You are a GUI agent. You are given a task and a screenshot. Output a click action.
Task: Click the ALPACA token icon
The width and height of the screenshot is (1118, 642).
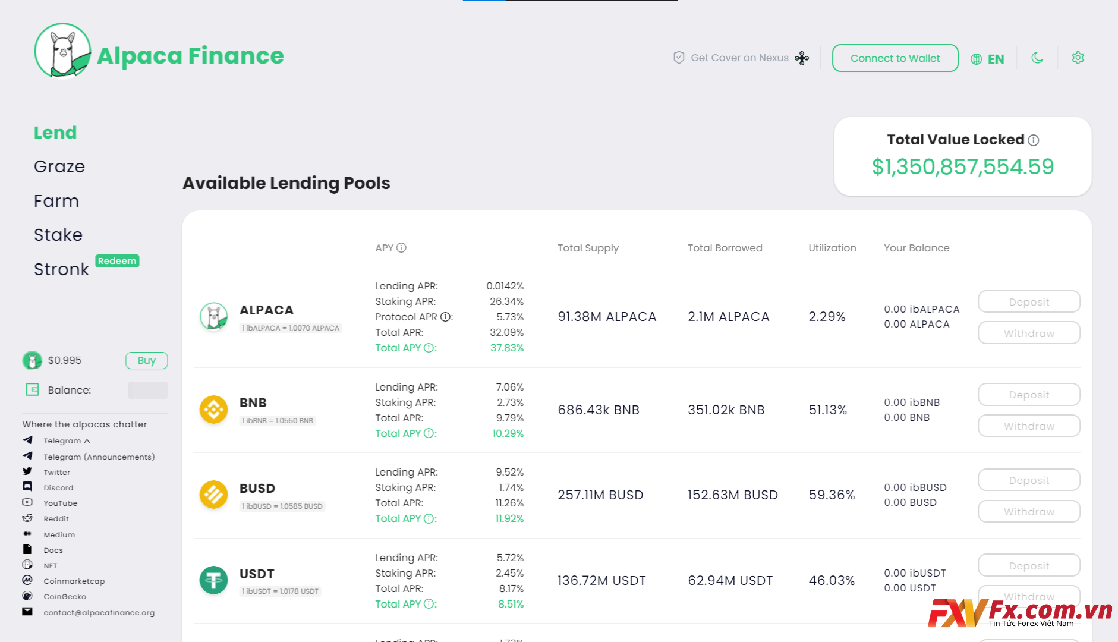(214, 316)
